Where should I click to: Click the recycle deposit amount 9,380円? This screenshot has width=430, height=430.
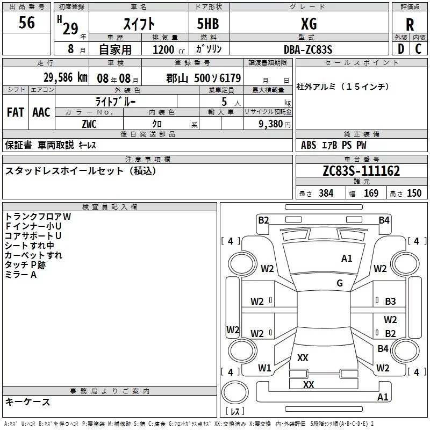click(272, 124)
